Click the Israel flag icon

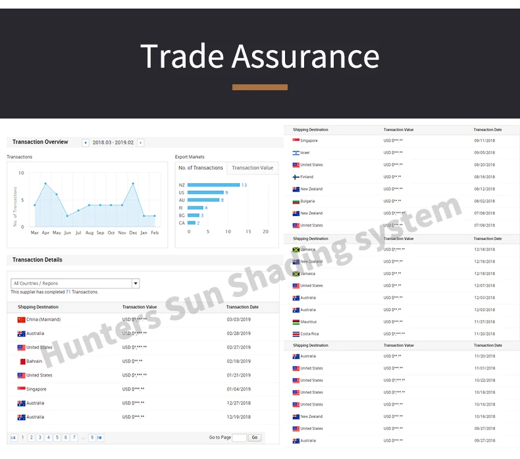pyautogui.click(x=296, y=153)
